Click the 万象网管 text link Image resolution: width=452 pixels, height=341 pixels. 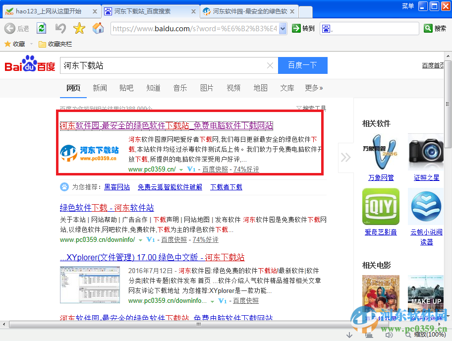[381, 177]
